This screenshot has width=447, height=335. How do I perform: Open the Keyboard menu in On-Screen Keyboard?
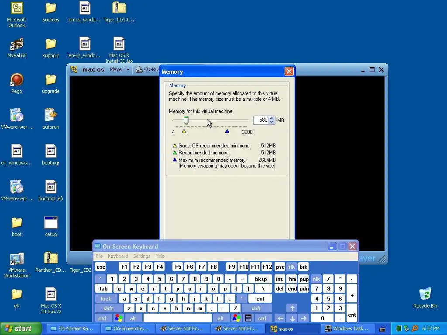pos(118,256)
